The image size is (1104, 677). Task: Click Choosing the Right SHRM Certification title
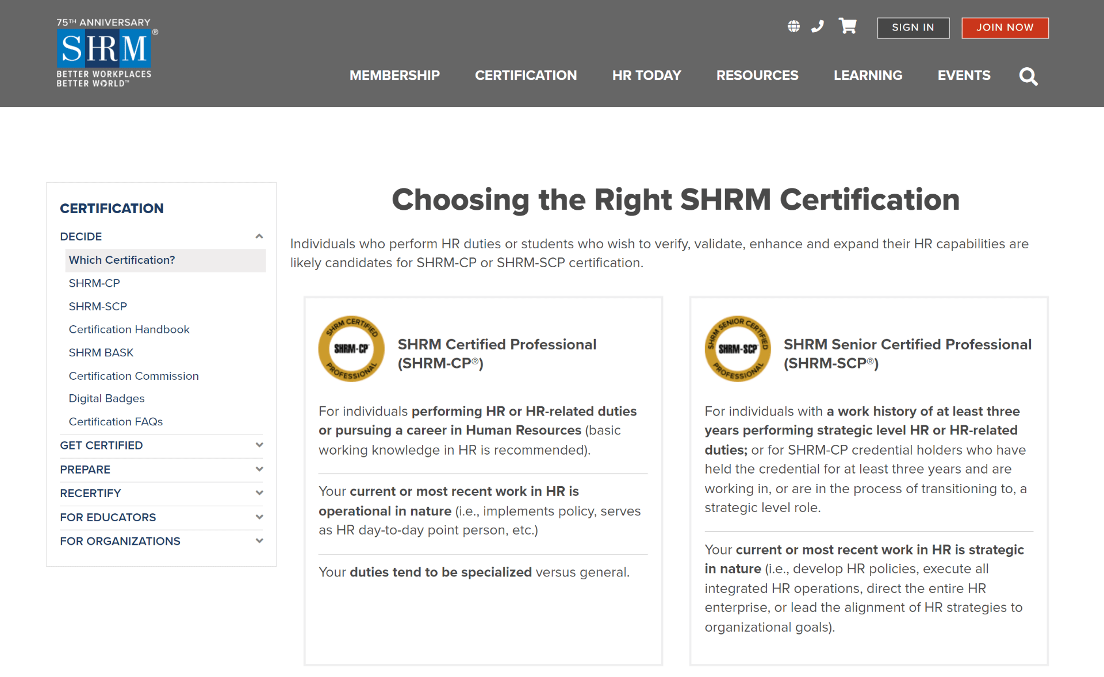tap(676, 199)
